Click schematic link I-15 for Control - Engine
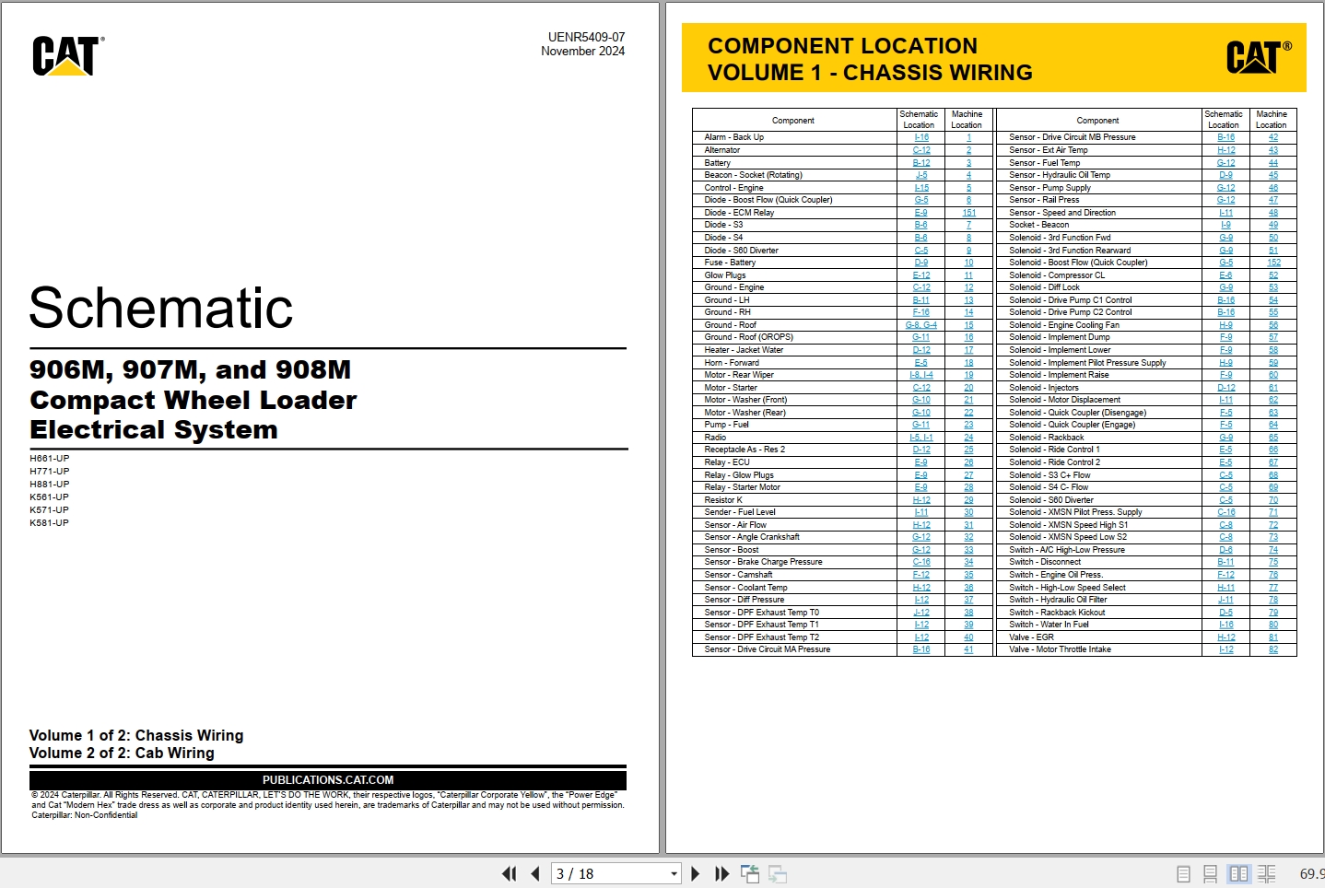 click(x=921, y=188)
